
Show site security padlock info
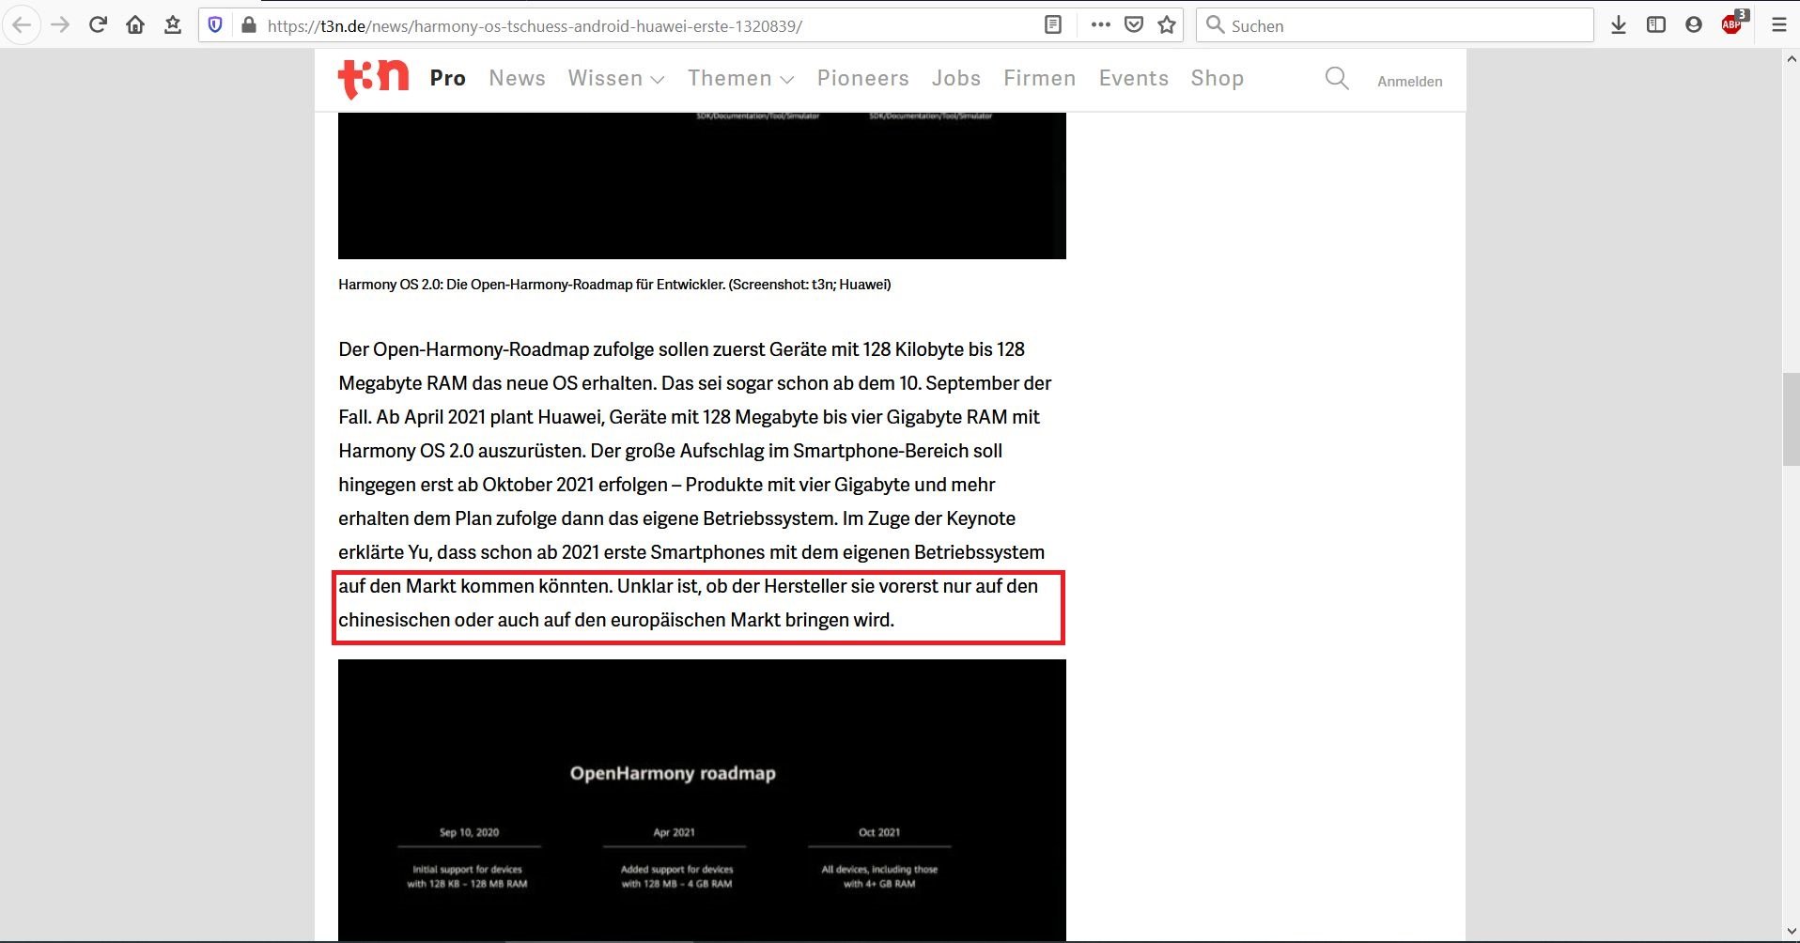[x=249, y=25]
